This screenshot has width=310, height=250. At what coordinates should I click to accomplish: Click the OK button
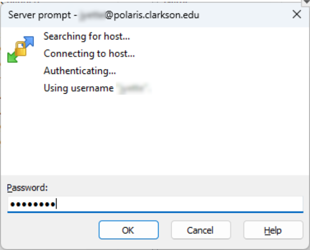(x=128, y=230)
